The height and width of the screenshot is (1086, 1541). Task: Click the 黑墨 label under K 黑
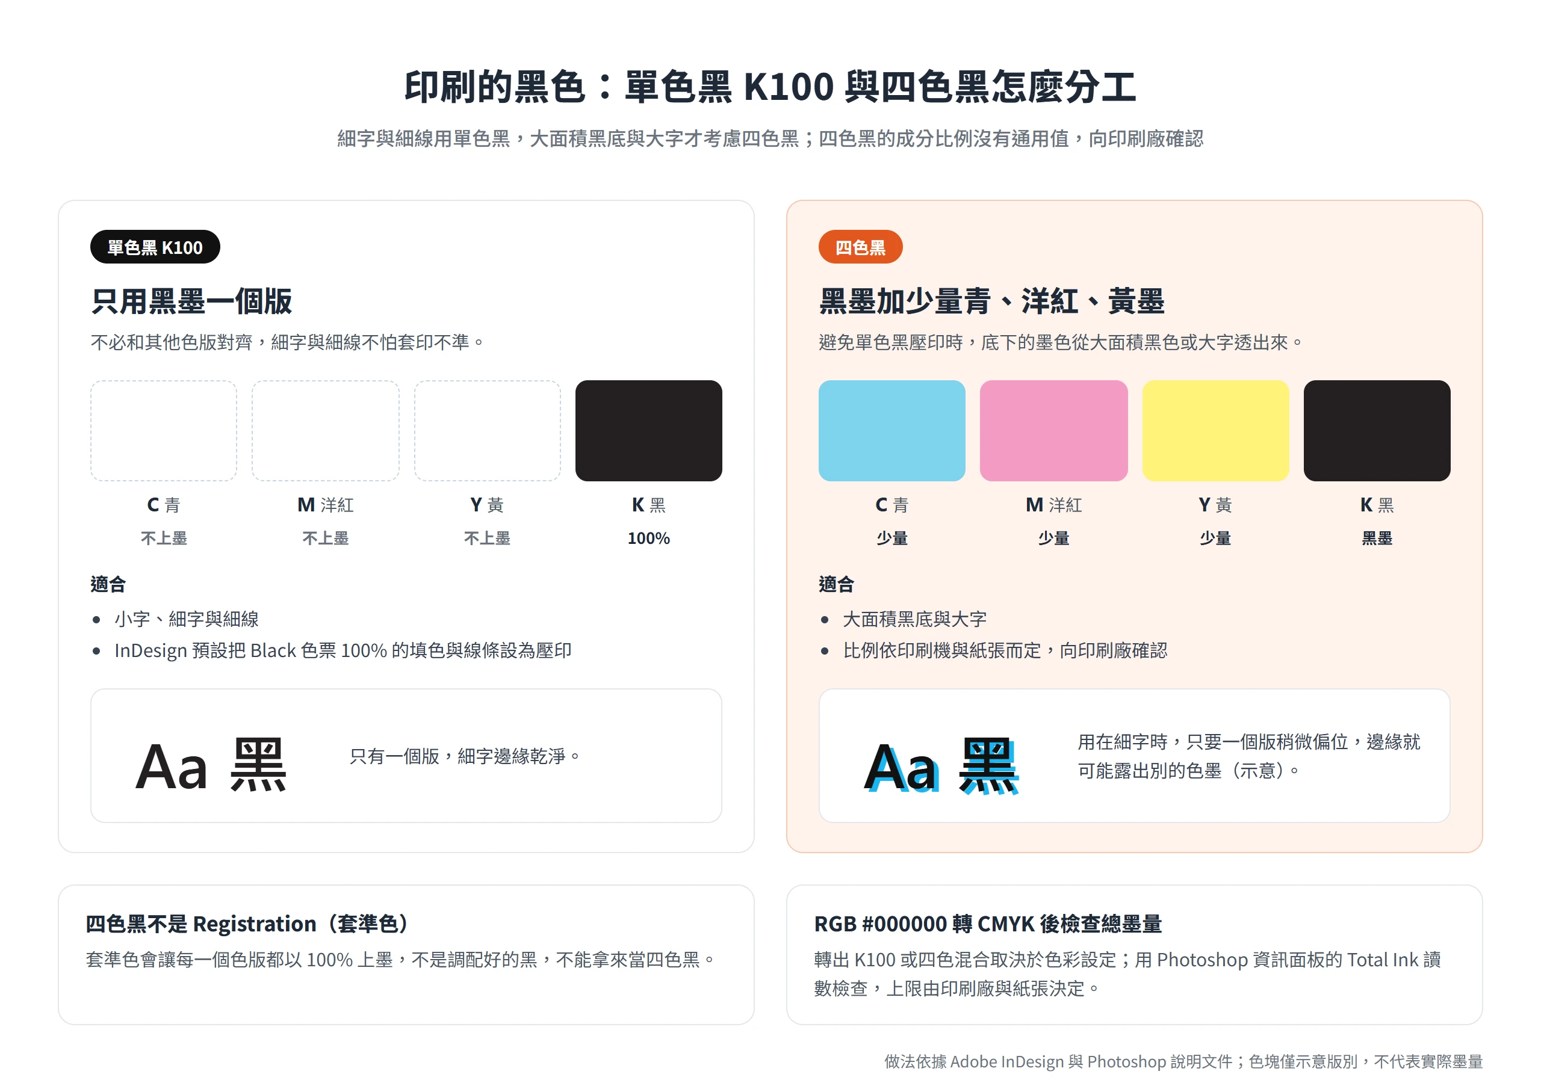(x=1377, y=538)
